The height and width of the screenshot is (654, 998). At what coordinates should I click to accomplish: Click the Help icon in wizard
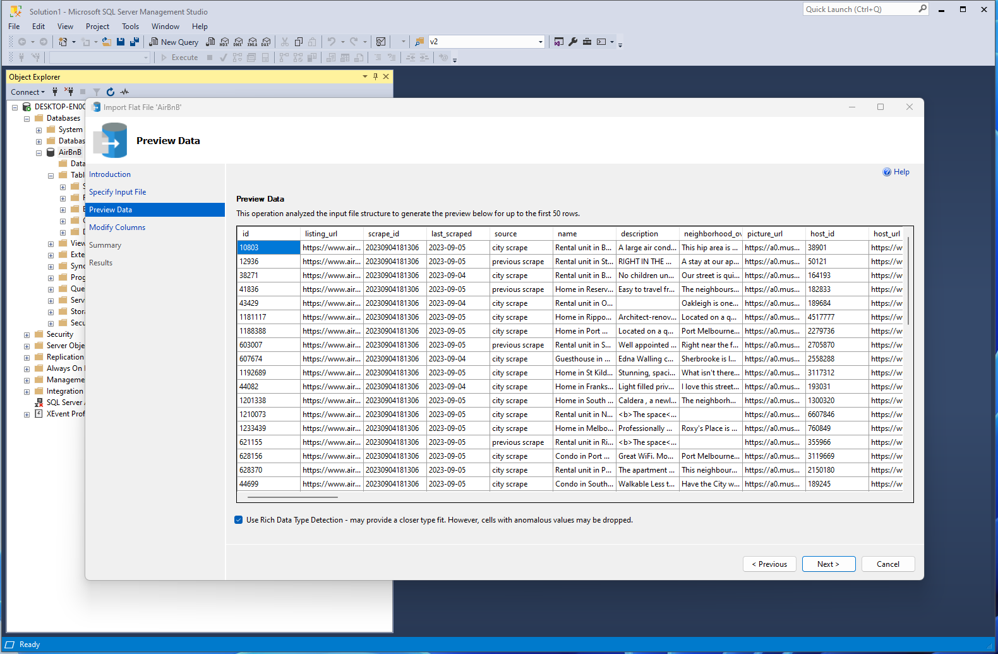tap(896, 172)
